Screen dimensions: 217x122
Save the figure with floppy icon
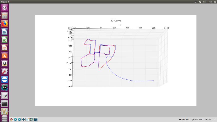pyautogui.click(x=36, y=120)
